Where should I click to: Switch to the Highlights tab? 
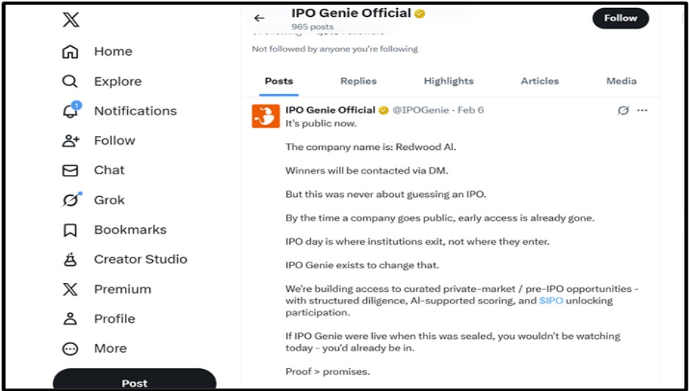click(x=449, y=81)
